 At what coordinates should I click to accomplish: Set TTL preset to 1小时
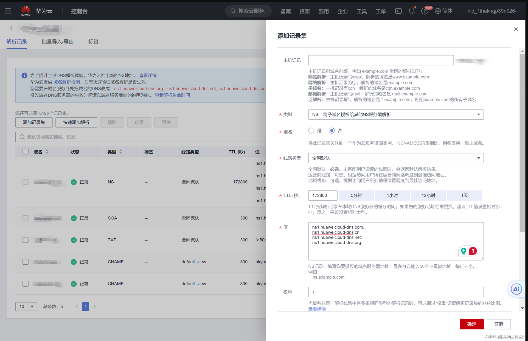tap(392, 195)
